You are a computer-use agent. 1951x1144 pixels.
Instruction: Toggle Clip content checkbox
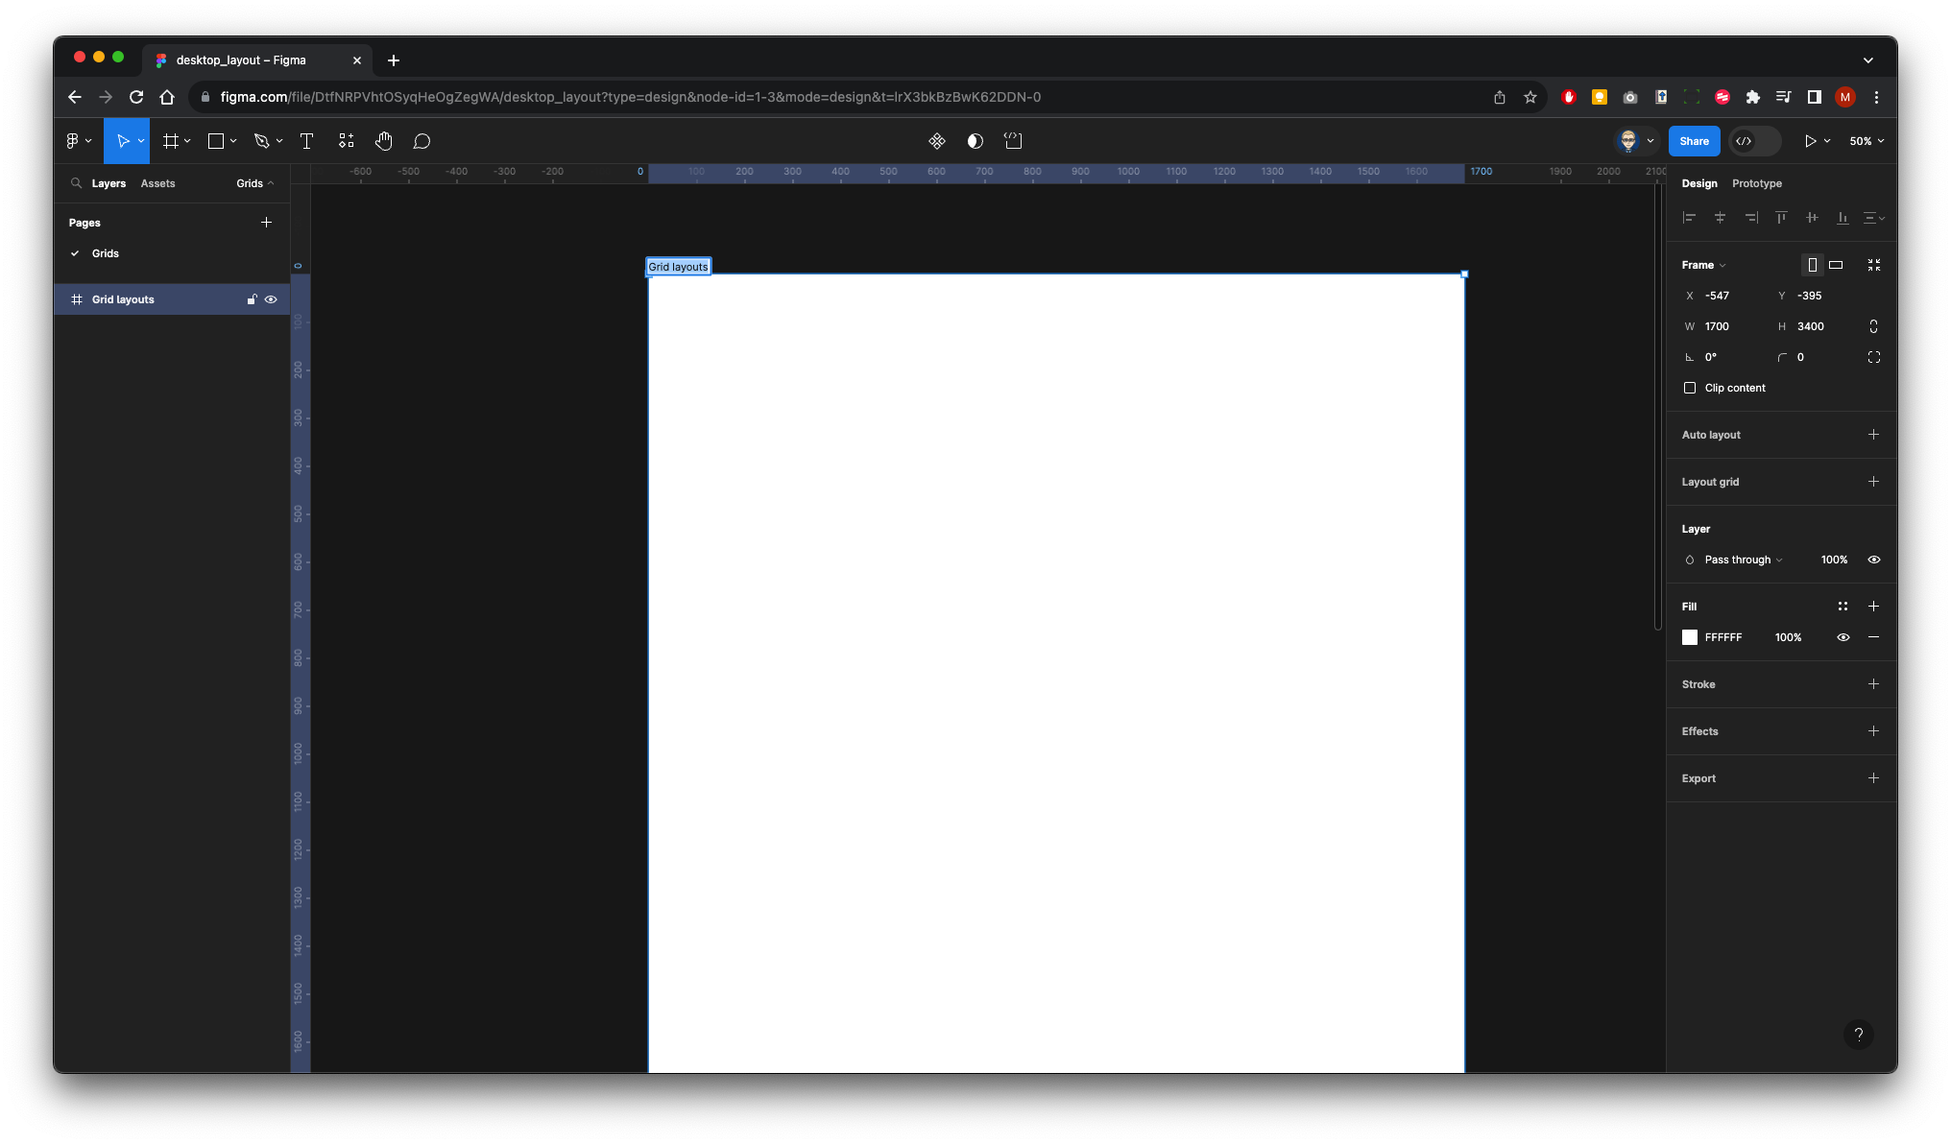[x=1690, y=387]
